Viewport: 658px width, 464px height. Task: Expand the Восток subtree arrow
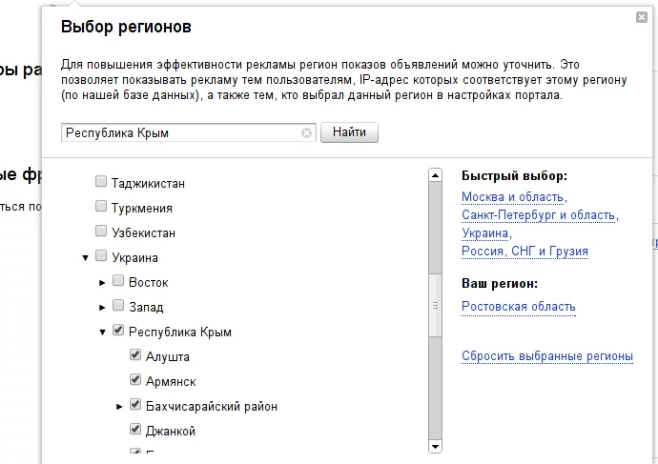point(102,282)
